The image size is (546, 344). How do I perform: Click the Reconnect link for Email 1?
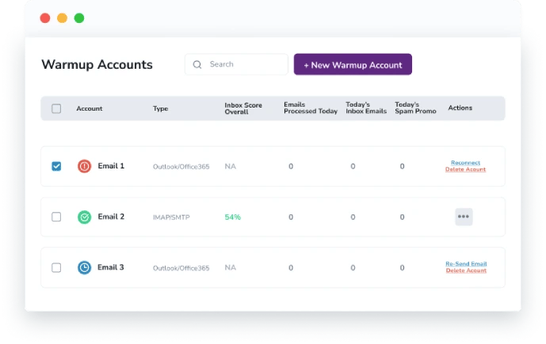coord(465,162)
